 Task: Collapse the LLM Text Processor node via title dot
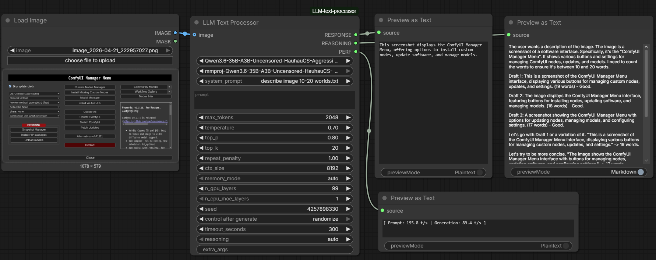click(197, 23)
